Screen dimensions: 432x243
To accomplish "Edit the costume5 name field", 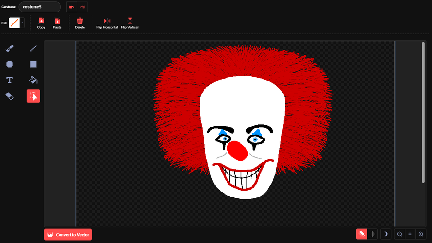I will pyautogui.click(x=40, y=7).
